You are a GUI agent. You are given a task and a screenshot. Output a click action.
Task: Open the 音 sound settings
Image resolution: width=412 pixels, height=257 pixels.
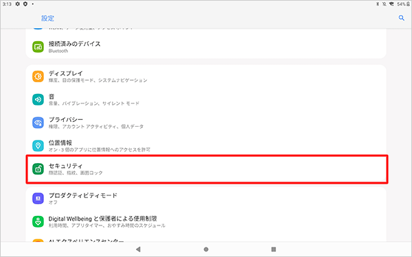coord(206,99)
